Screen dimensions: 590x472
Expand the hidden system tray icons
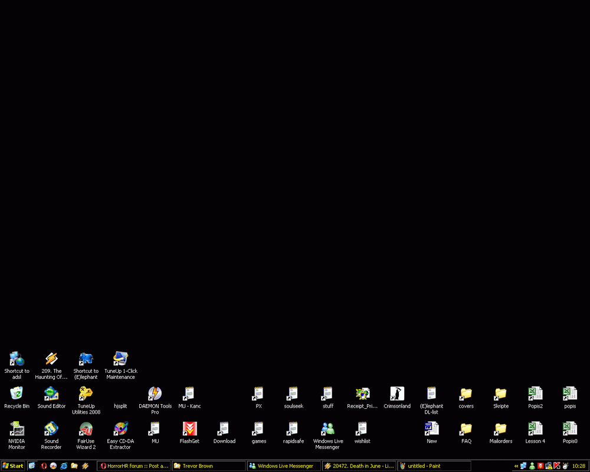click(516, 466)
